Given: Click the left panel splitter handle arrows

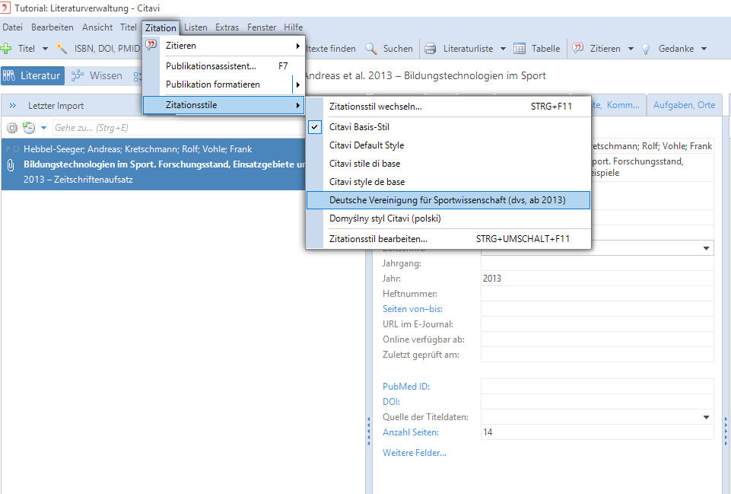Looking at the screenshot, I should [368, 432].
